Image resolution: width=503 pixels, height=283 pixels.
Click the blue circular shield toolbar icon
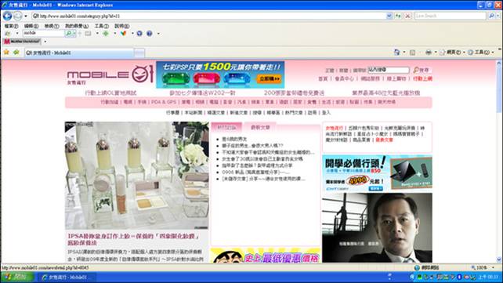139,34
